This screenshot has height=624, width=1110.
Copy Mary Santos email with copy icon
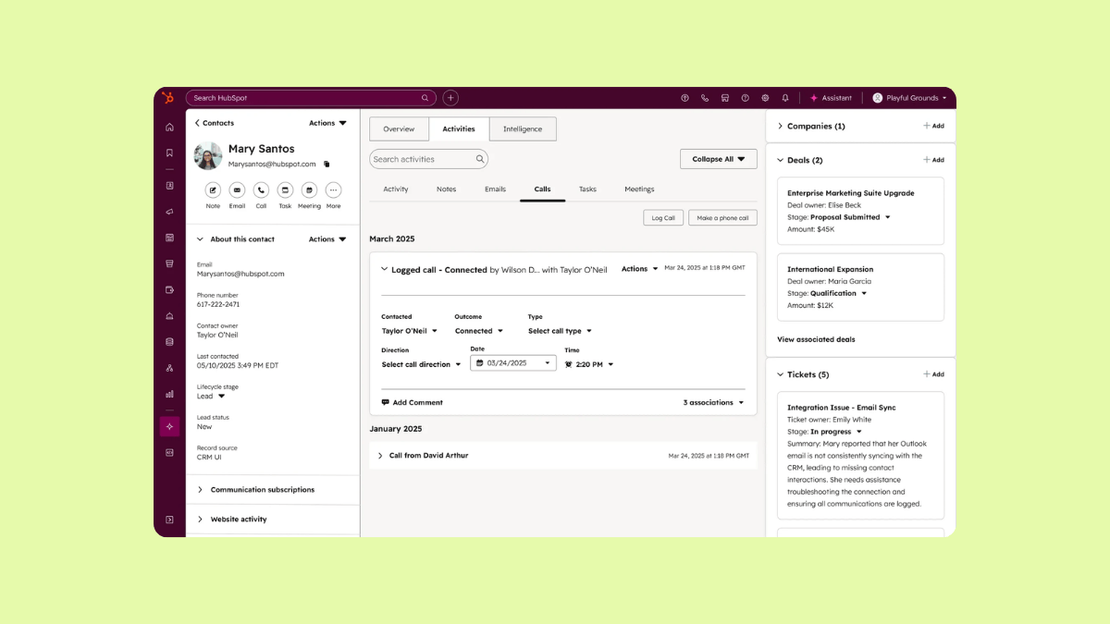[x=327, y=165]
